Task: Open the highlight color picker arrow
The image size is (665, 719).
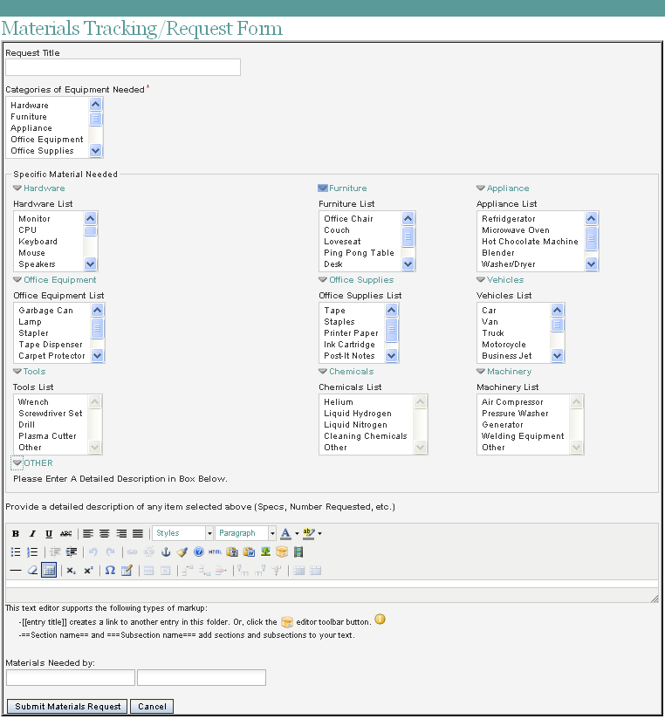Action: click(319, 534)
